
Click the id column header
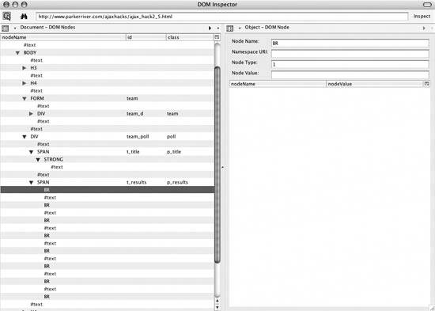[146, 37]
